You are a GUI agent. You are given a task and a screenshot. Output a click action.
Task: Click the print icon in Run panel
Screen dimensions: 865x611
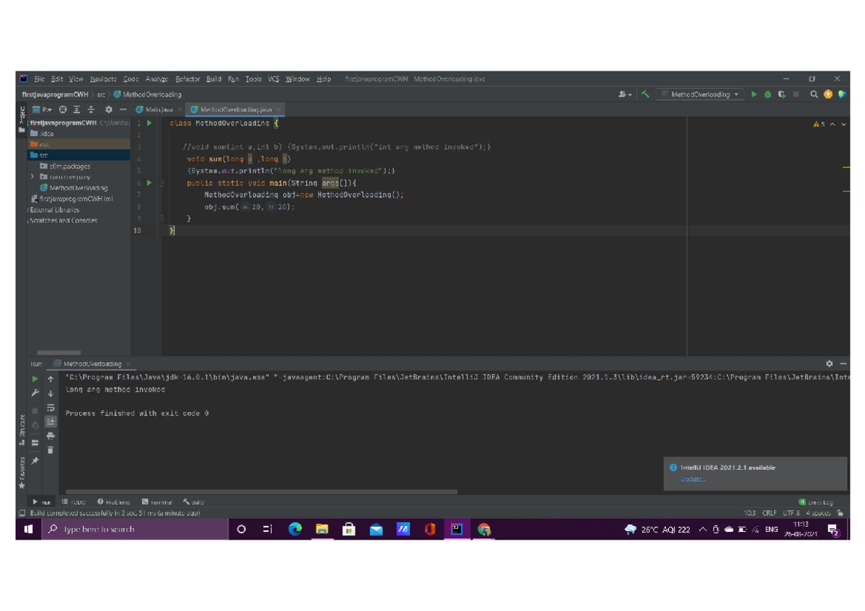click(50, 436)
